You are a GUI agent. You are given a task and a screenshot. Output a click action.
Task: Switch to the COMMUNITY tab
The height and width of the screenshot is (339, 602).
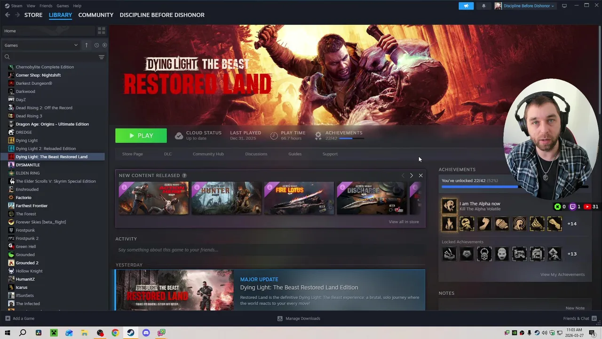point(96,15)
